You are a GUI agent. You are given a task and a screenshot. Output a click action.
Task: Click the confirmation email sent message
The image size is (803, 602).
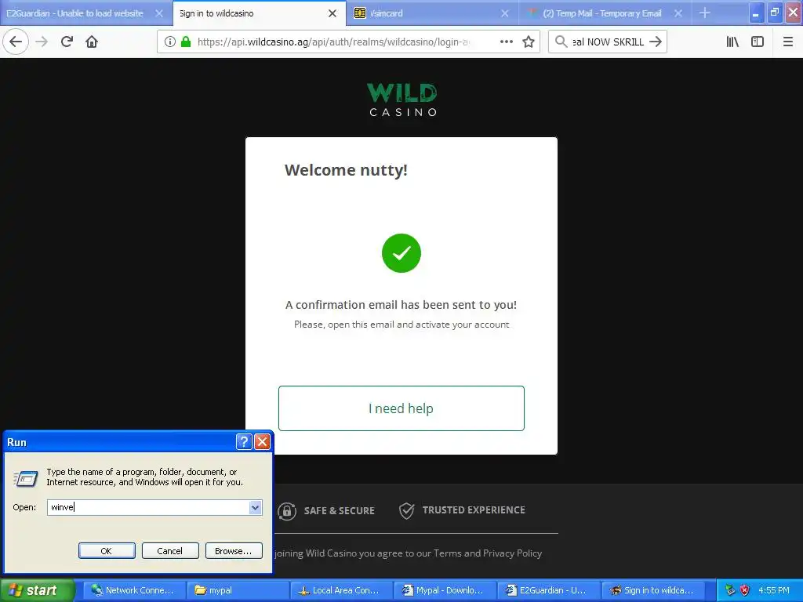pos(401,305)
